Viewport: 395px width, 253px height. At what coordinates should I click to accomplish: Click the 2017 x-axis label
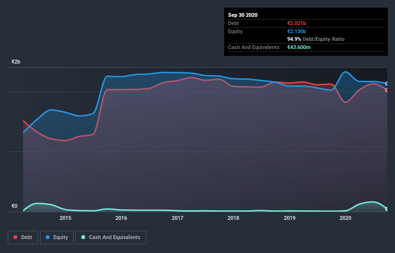point(178,218)
